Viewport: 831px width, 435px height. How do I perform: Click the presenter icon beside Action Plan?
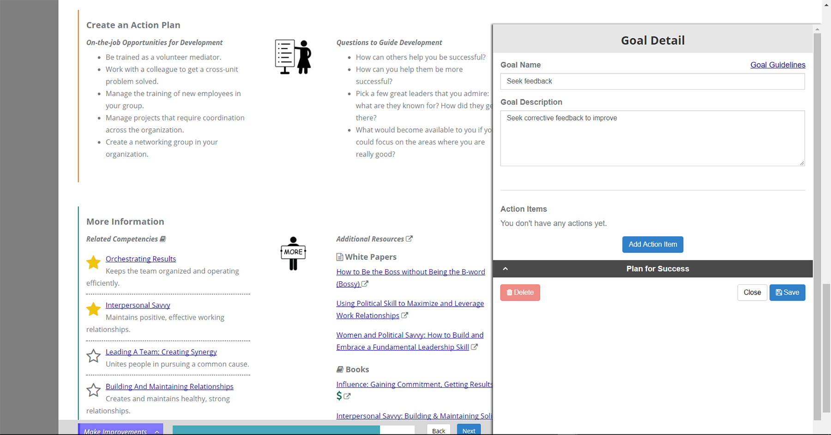click(293, 57)
